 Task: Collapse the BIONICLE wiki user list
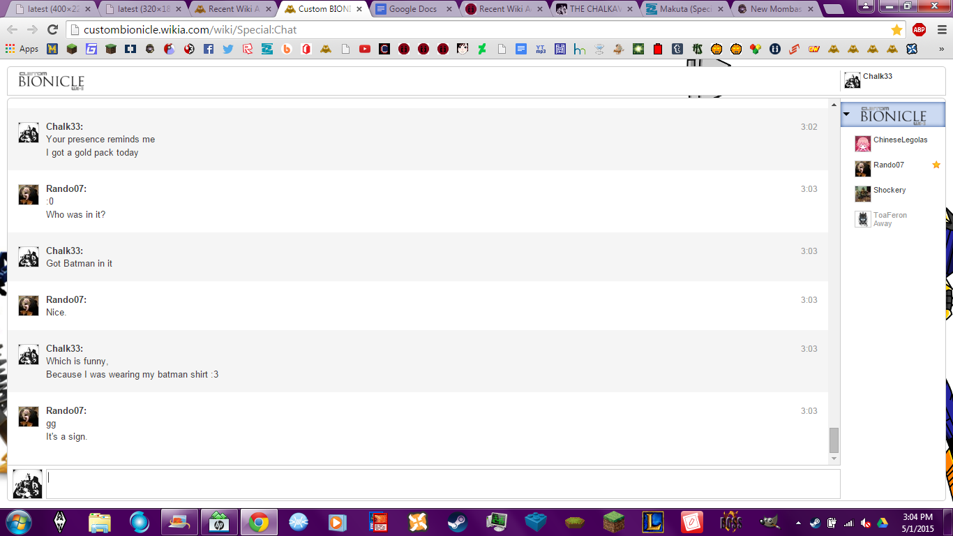[846, 114]
